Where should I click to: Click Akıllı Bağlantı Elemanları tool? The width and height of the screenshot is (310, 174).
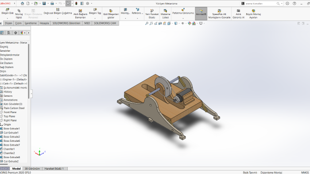(x=80, y=14)
